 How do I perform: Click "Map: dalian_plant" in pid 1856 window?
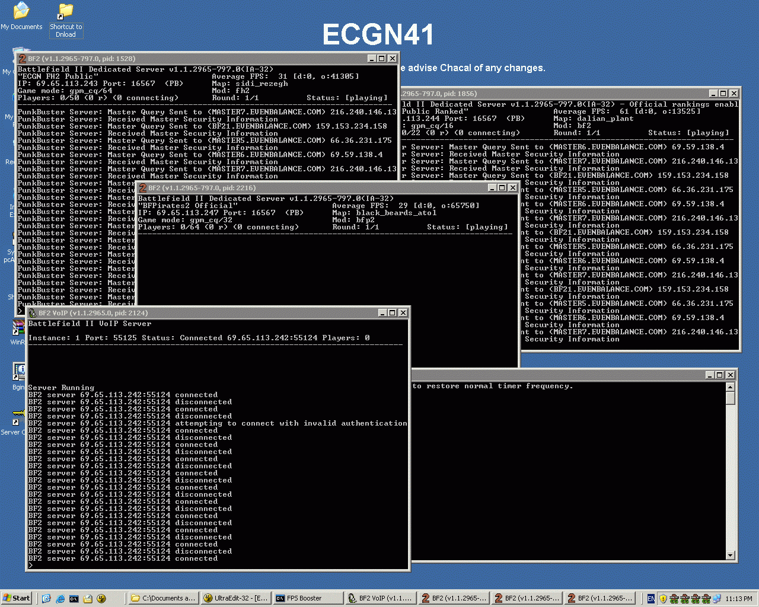click(593, 119)
